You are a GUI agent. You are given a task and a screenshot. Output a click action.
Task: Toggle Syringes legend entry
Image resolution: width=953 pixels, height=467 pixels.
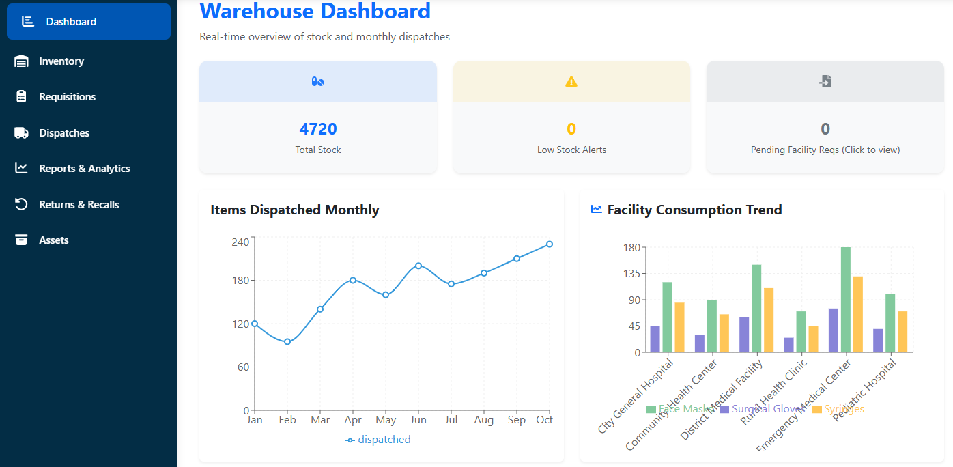(838, 409)
